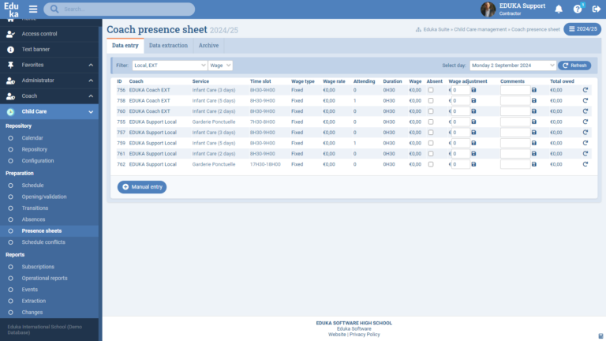Open the Select day date dropdown
The width and height of the screenshot is (606, 341).
coord(513,66)
